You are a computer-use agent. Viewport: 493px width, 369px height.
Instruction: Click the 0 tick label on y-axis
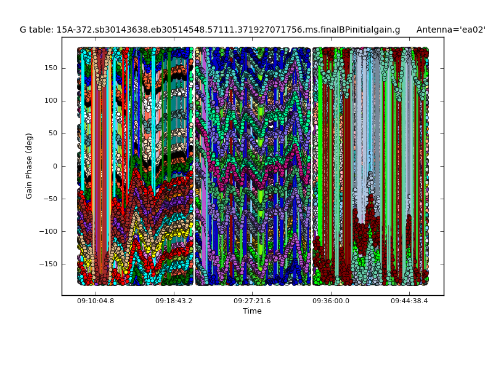point(54,166)
